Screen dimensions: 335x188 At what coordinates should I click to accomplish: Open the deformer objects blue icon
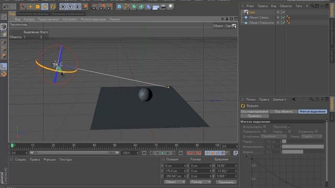click(x=149, y=7)
